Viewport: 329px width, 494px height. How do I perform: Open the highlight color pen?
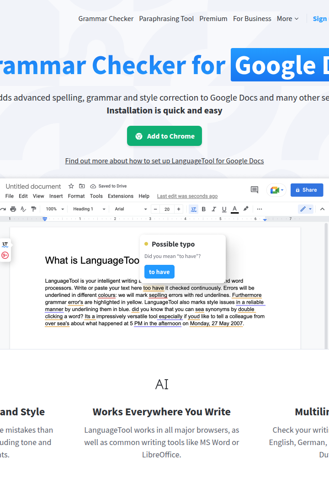245,209
